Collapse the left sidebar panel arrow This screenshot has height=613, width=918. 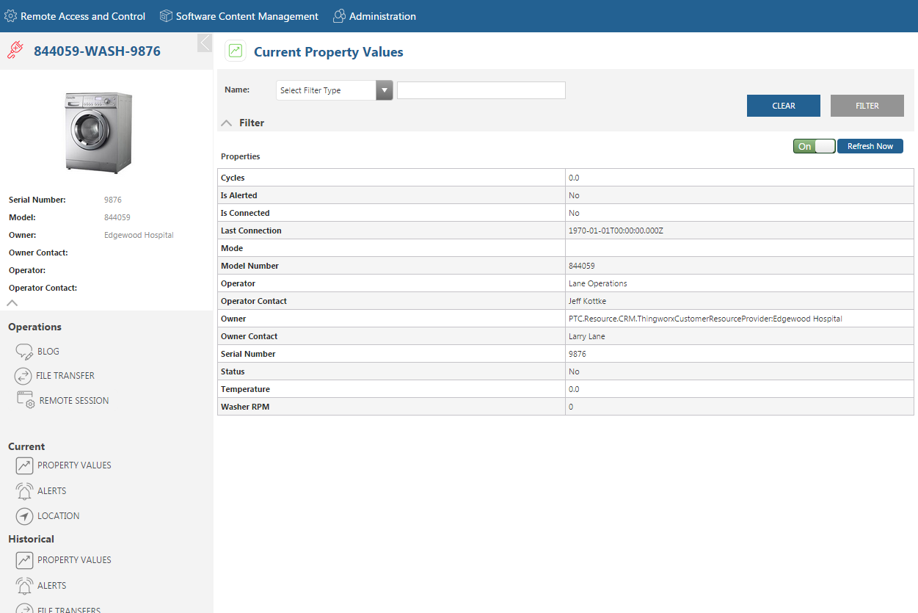pyautogui.click(x=205, y=43)
